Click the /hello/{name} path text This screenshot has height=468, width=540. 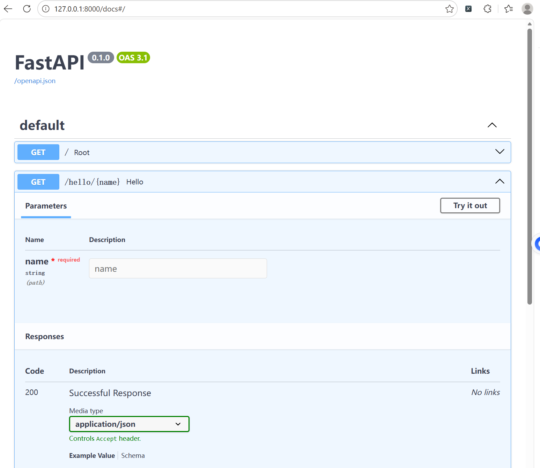click(92, 182)
